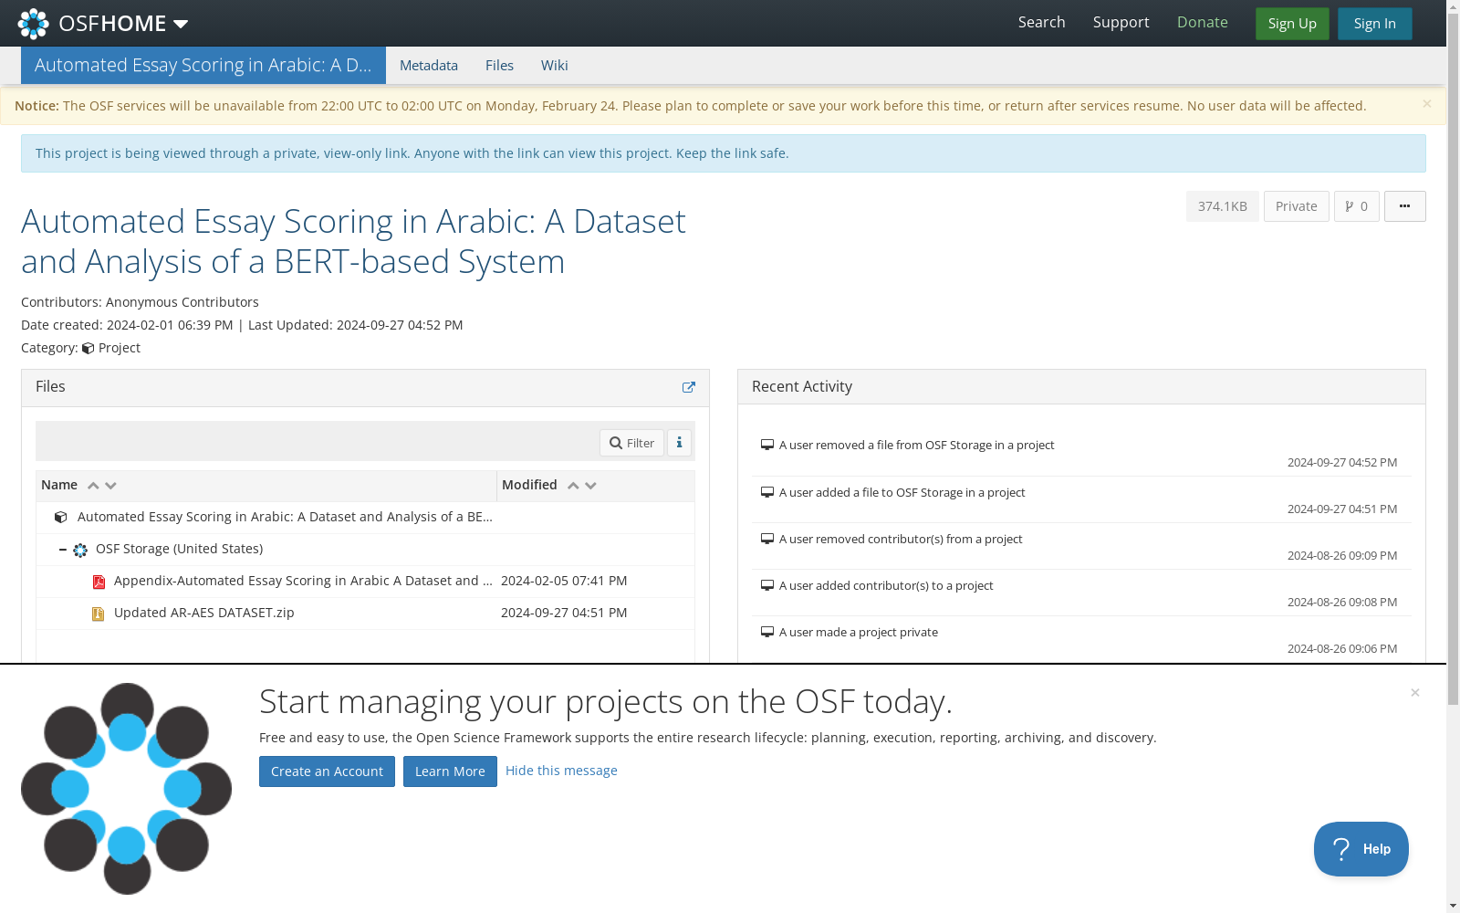1460x913 pixels.
Task: Sort files by Name ascending
Action: [x=93, y=486]
